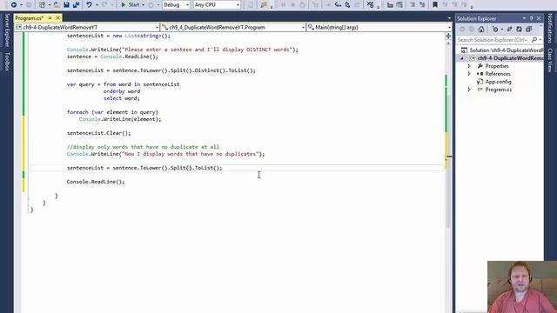Open the Start button dropdown arrow
This screenshot has width=557, height=313.
point(143,5)
